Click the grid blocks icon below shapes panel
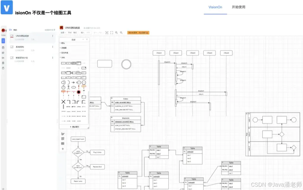Viewport: 303px width, 190px height. pos(63,139)
